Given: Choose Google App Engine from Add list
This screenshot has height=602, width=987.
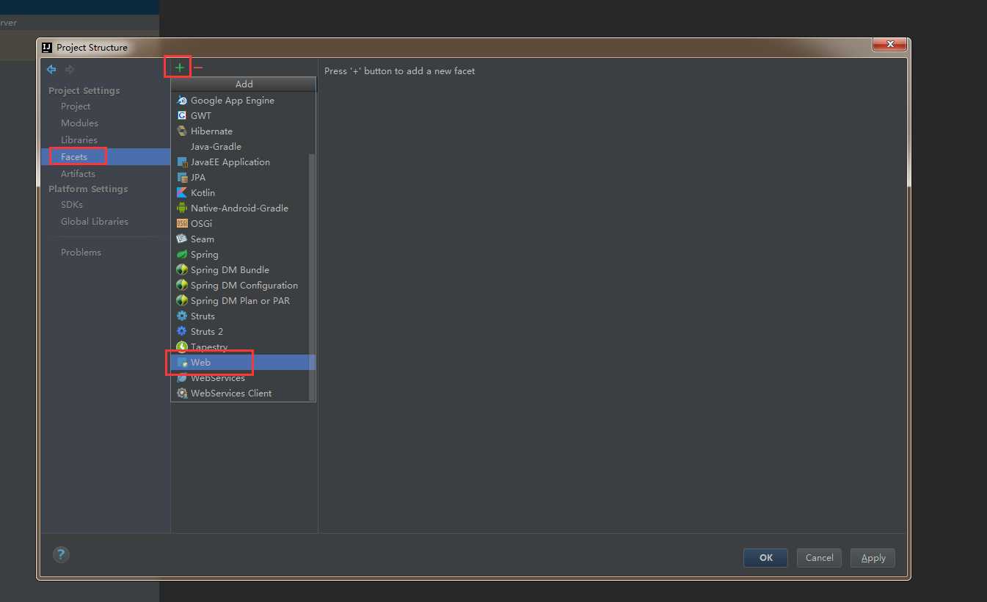Looking at the screenshot, I should [x=239, y=101].
